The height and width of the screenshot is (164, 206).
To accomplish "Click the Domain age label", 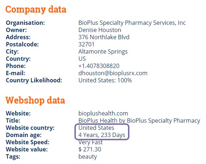I will [24, 135].
